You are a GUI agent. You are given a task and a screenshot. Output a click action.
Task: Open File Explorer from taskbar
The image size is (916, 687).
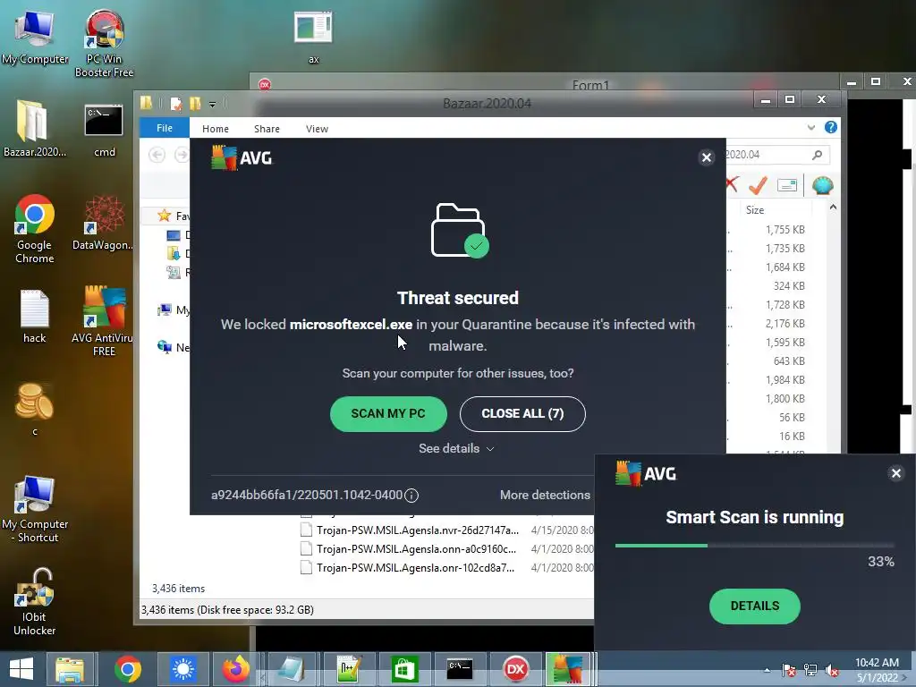click(70, 669)
